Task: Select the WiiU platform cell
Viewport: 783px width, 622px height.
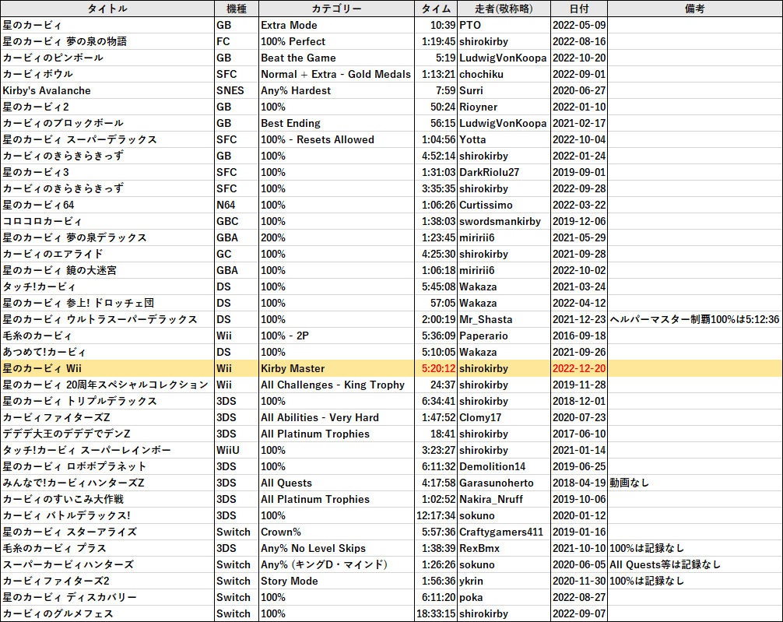Action: click(237, 450)
